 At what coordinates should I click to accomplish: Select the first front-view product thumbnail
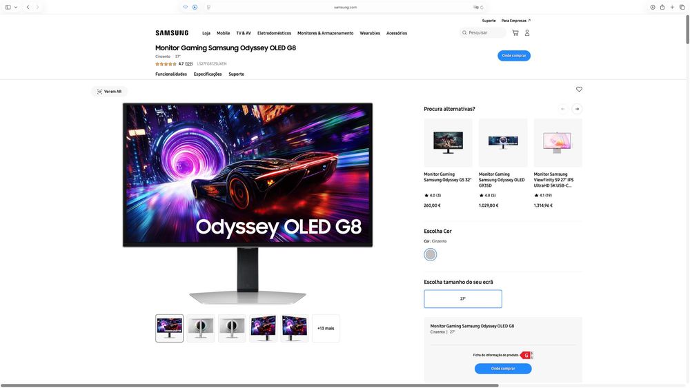170,328
